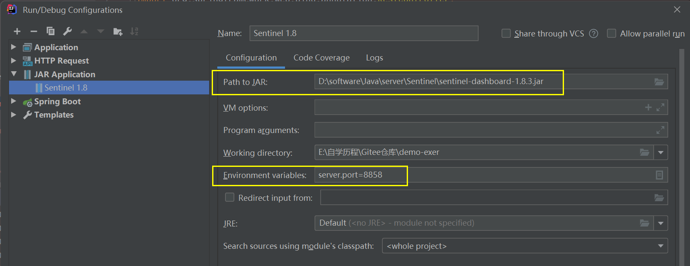Switch to the Configuration tab
The image size is (690, 266).
coord(251,58)
